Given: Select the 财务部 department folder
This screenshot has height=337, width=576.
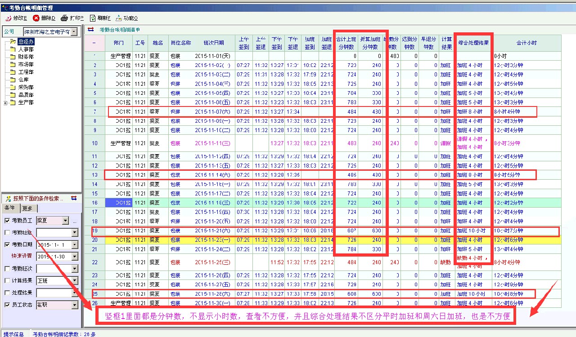Looking at the screenshot, I should [26, 57].
